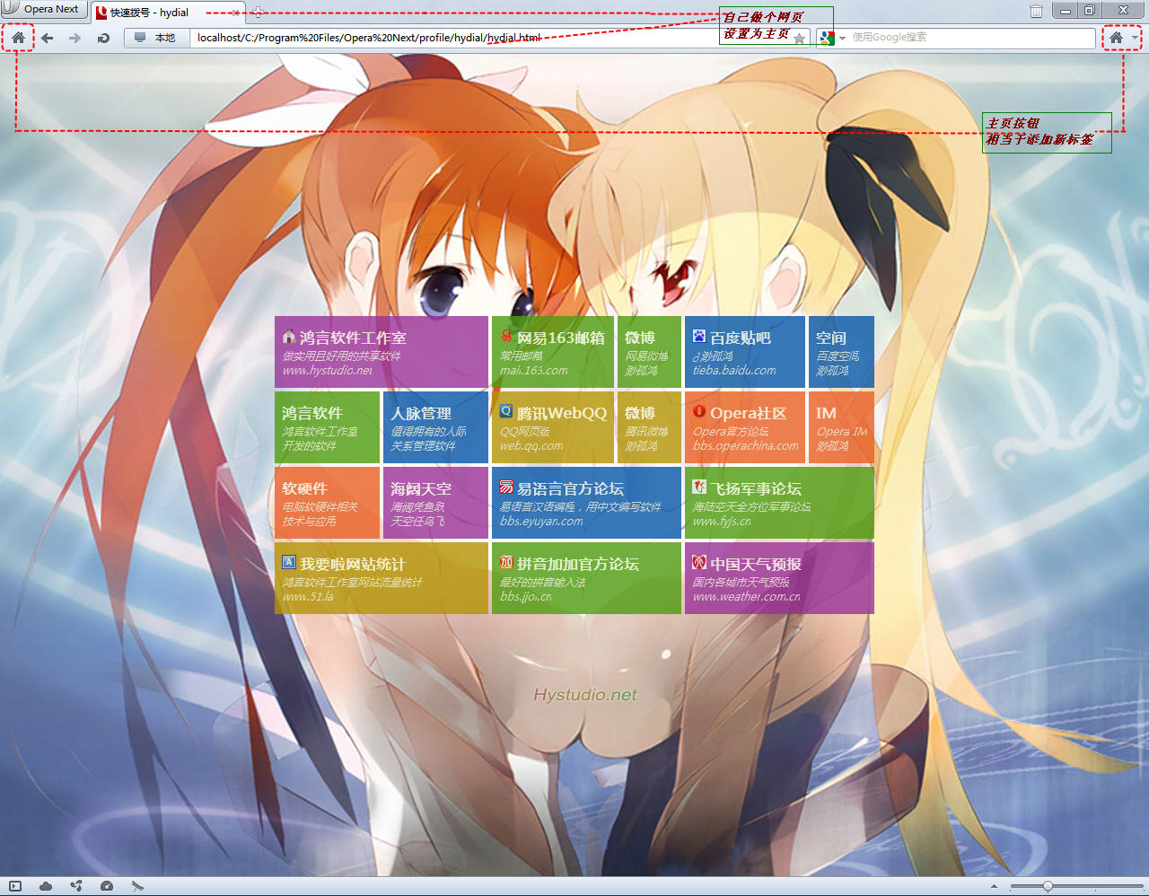1149x896 pixels.
Task: Open 飞扬军事论坛 tile
Action: (x=779, y=503)
